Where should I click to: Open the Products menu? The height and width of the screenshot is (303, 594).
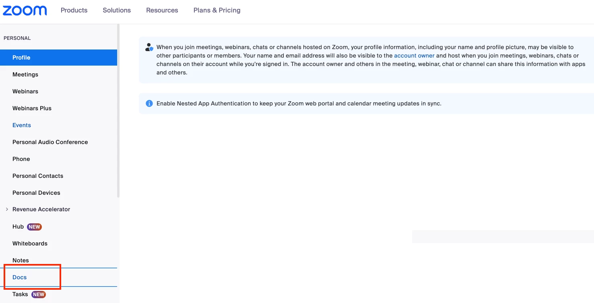[74, 10]
